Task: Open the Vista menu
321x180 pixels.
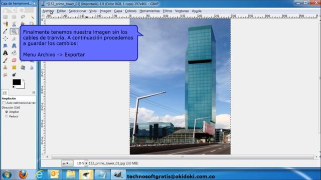Action: 93,11
